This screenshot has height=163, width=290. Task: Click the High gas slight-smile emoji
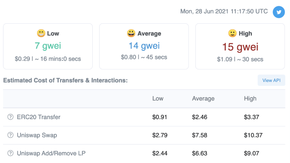coord(232,33)
